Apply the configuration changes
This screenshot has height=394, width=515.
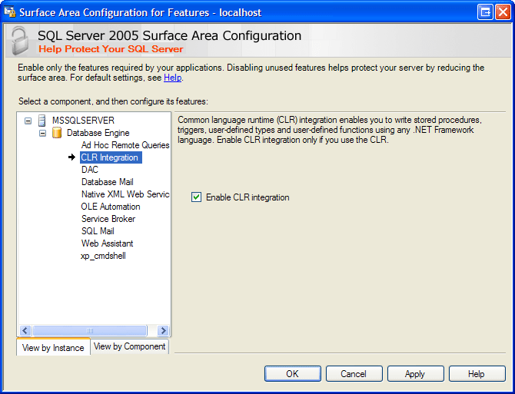[415, 374]
